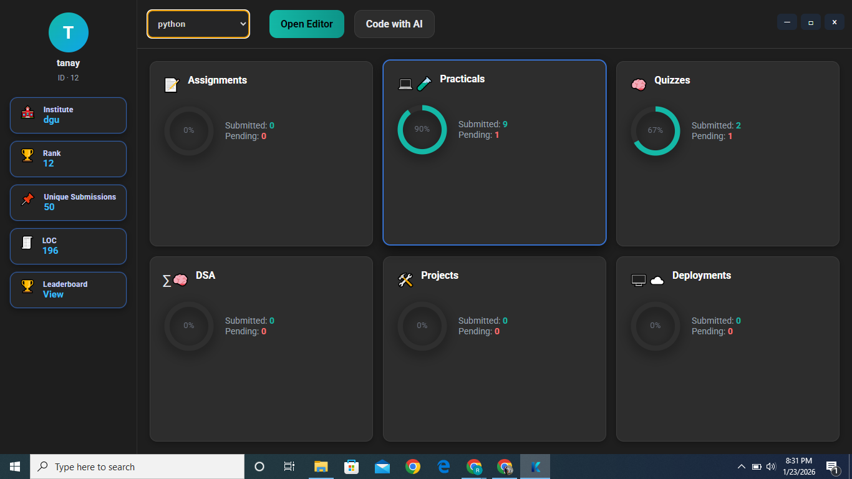The width and height of the screenshot is (852, 479).
Task: Click the Practicals card title
Action: pyautogui.click(x=462, y=79)
